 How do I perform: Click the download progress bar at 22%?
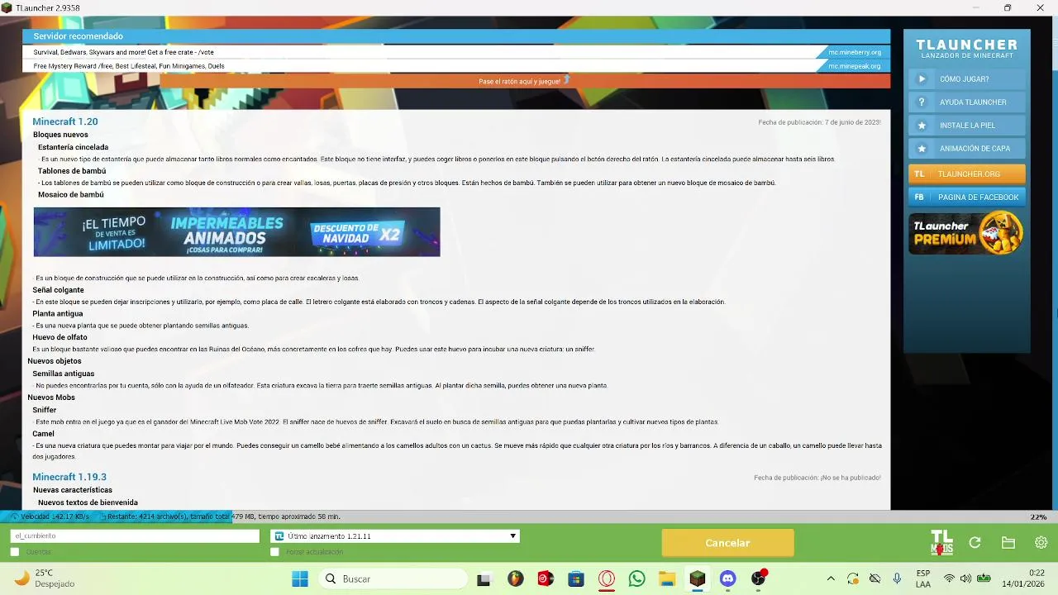pyautogui.click(x=529, y=516)
